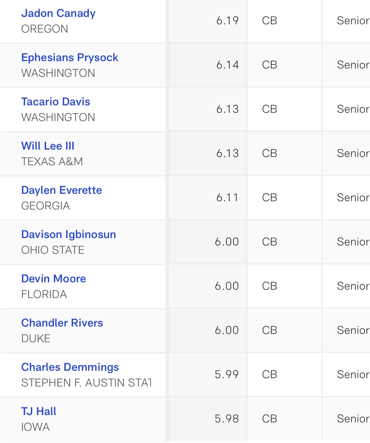Click Charles Demmings name link
370x443 pixels.
click(x=70, y=367)
